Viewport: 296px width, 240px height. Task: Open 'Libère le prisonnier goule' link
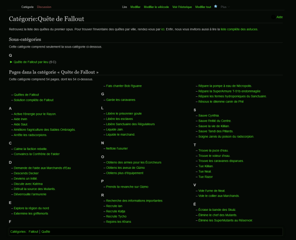(124, 114)
